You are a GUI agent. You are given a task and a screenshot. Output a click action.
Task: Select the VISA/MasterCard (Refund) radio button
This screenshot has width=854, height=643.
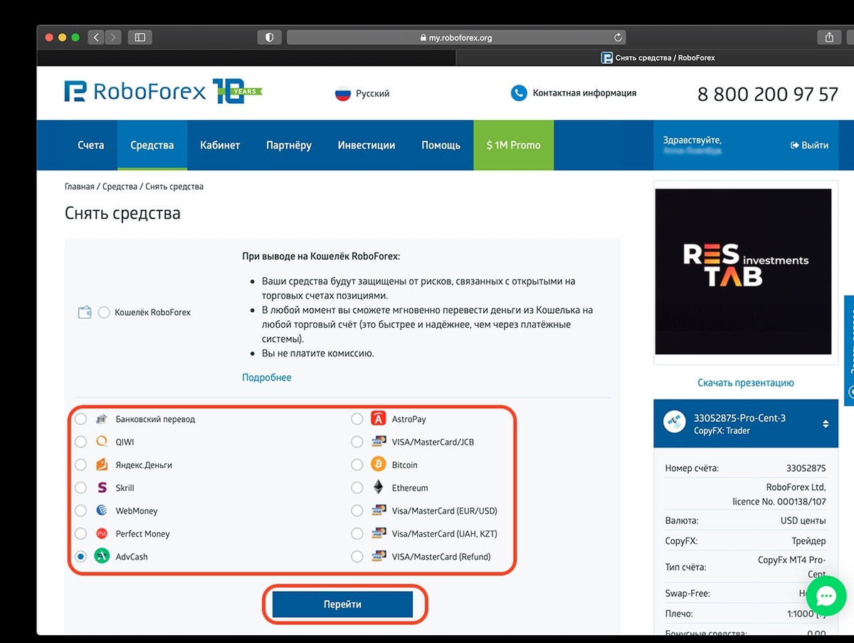(357, 556)
